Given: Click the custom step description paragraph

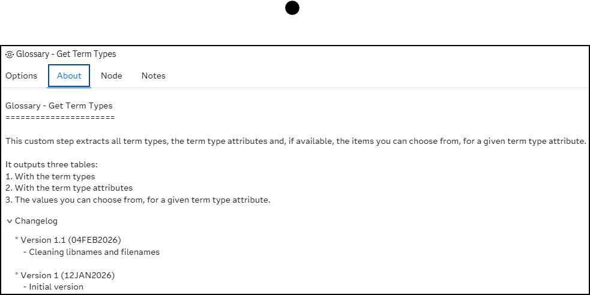Looking at the screenshot, I should tap(296, 142).
